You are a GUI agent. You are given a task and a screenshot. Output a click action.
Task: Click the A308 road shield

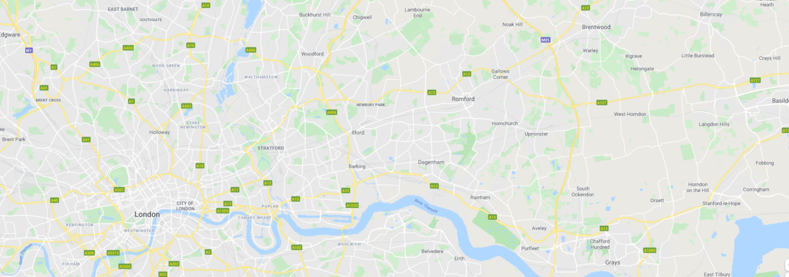tap(89, 253)
